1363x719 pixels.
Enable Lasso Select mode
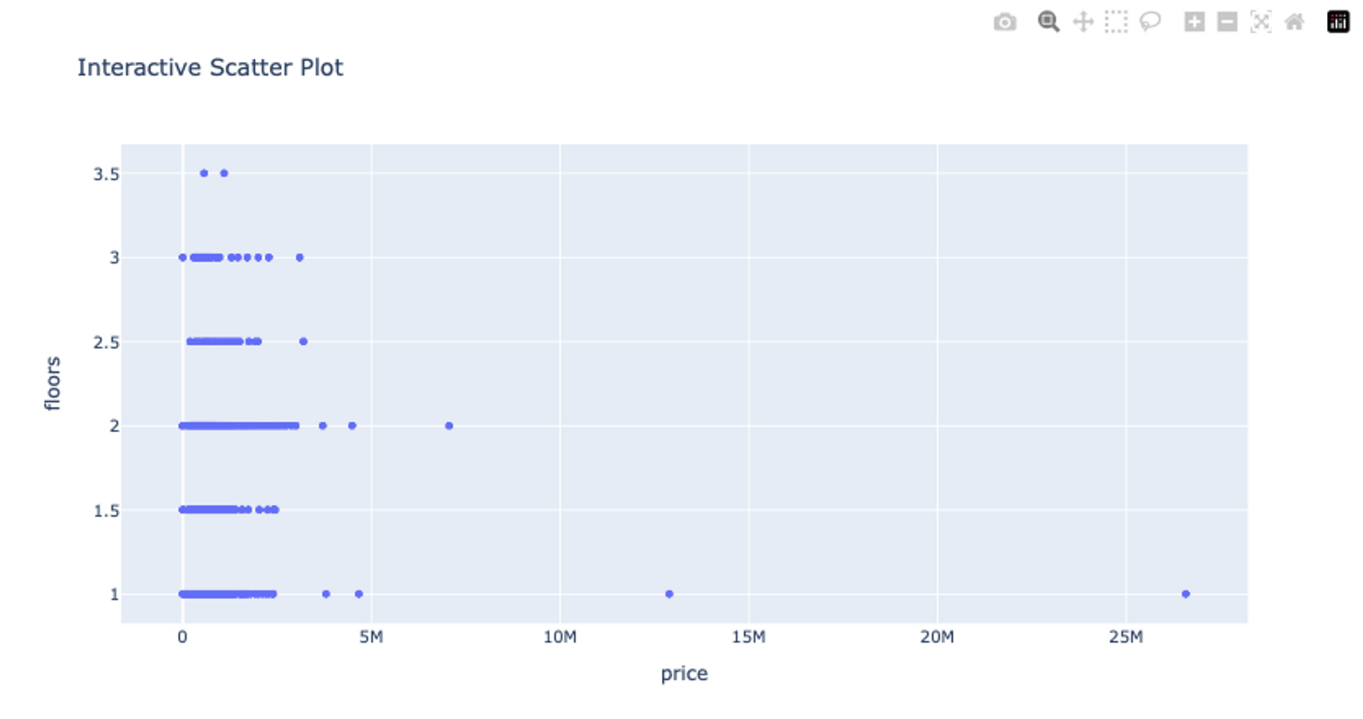(1148, 22)
